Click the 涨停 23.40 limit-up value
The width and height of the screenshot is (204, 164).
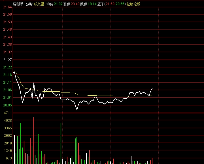(x=75, y=4)
